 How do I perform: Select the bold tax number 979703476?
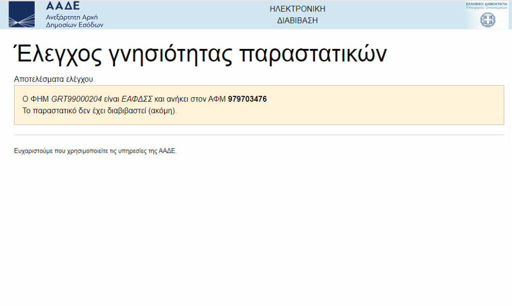point(247,99)
